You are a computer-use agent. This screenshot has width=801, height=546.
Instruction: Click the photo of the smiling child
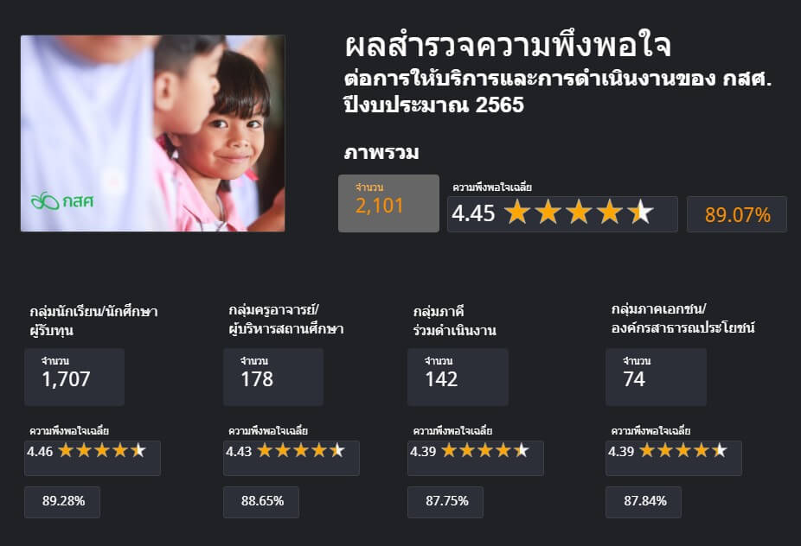tap(153, 133)
